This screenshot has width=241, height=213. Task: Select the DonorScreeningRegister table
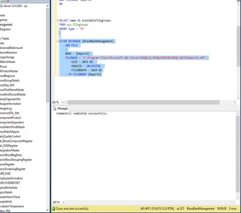tap(13, 169)
